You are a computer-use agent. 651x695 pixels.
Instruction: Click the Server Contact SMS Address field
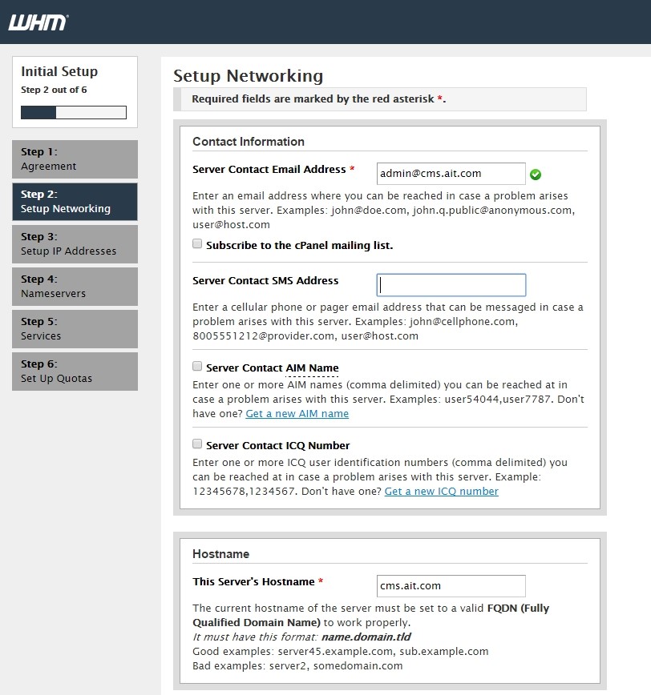pos(451,285)
